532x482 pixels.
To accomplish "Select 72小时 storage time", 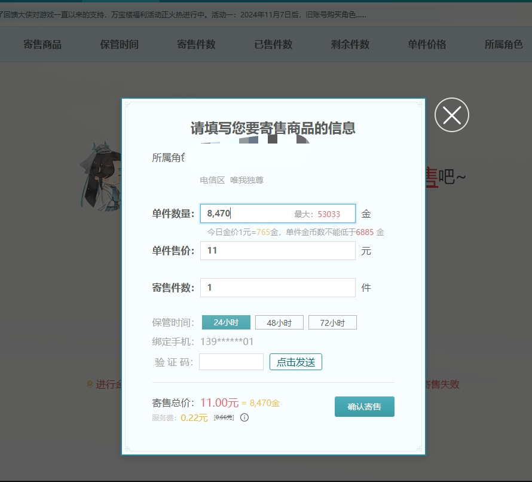I will tap(332, 322).
